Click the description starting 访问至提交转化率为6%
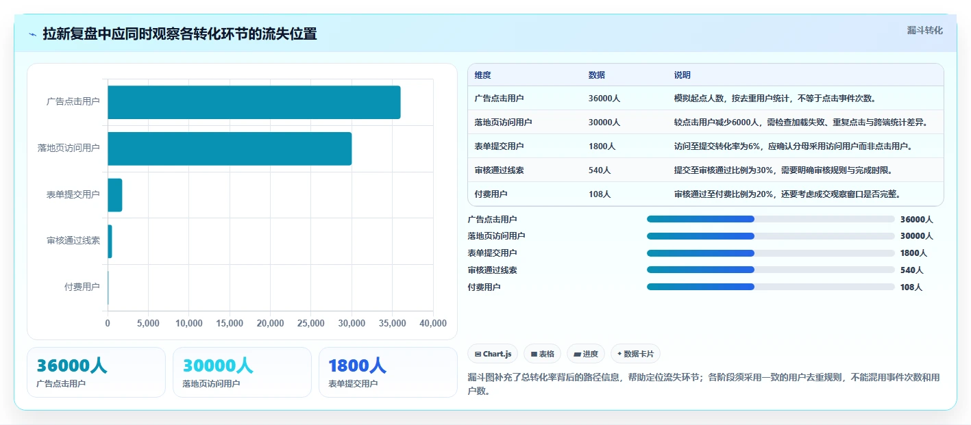 [793, 146]
